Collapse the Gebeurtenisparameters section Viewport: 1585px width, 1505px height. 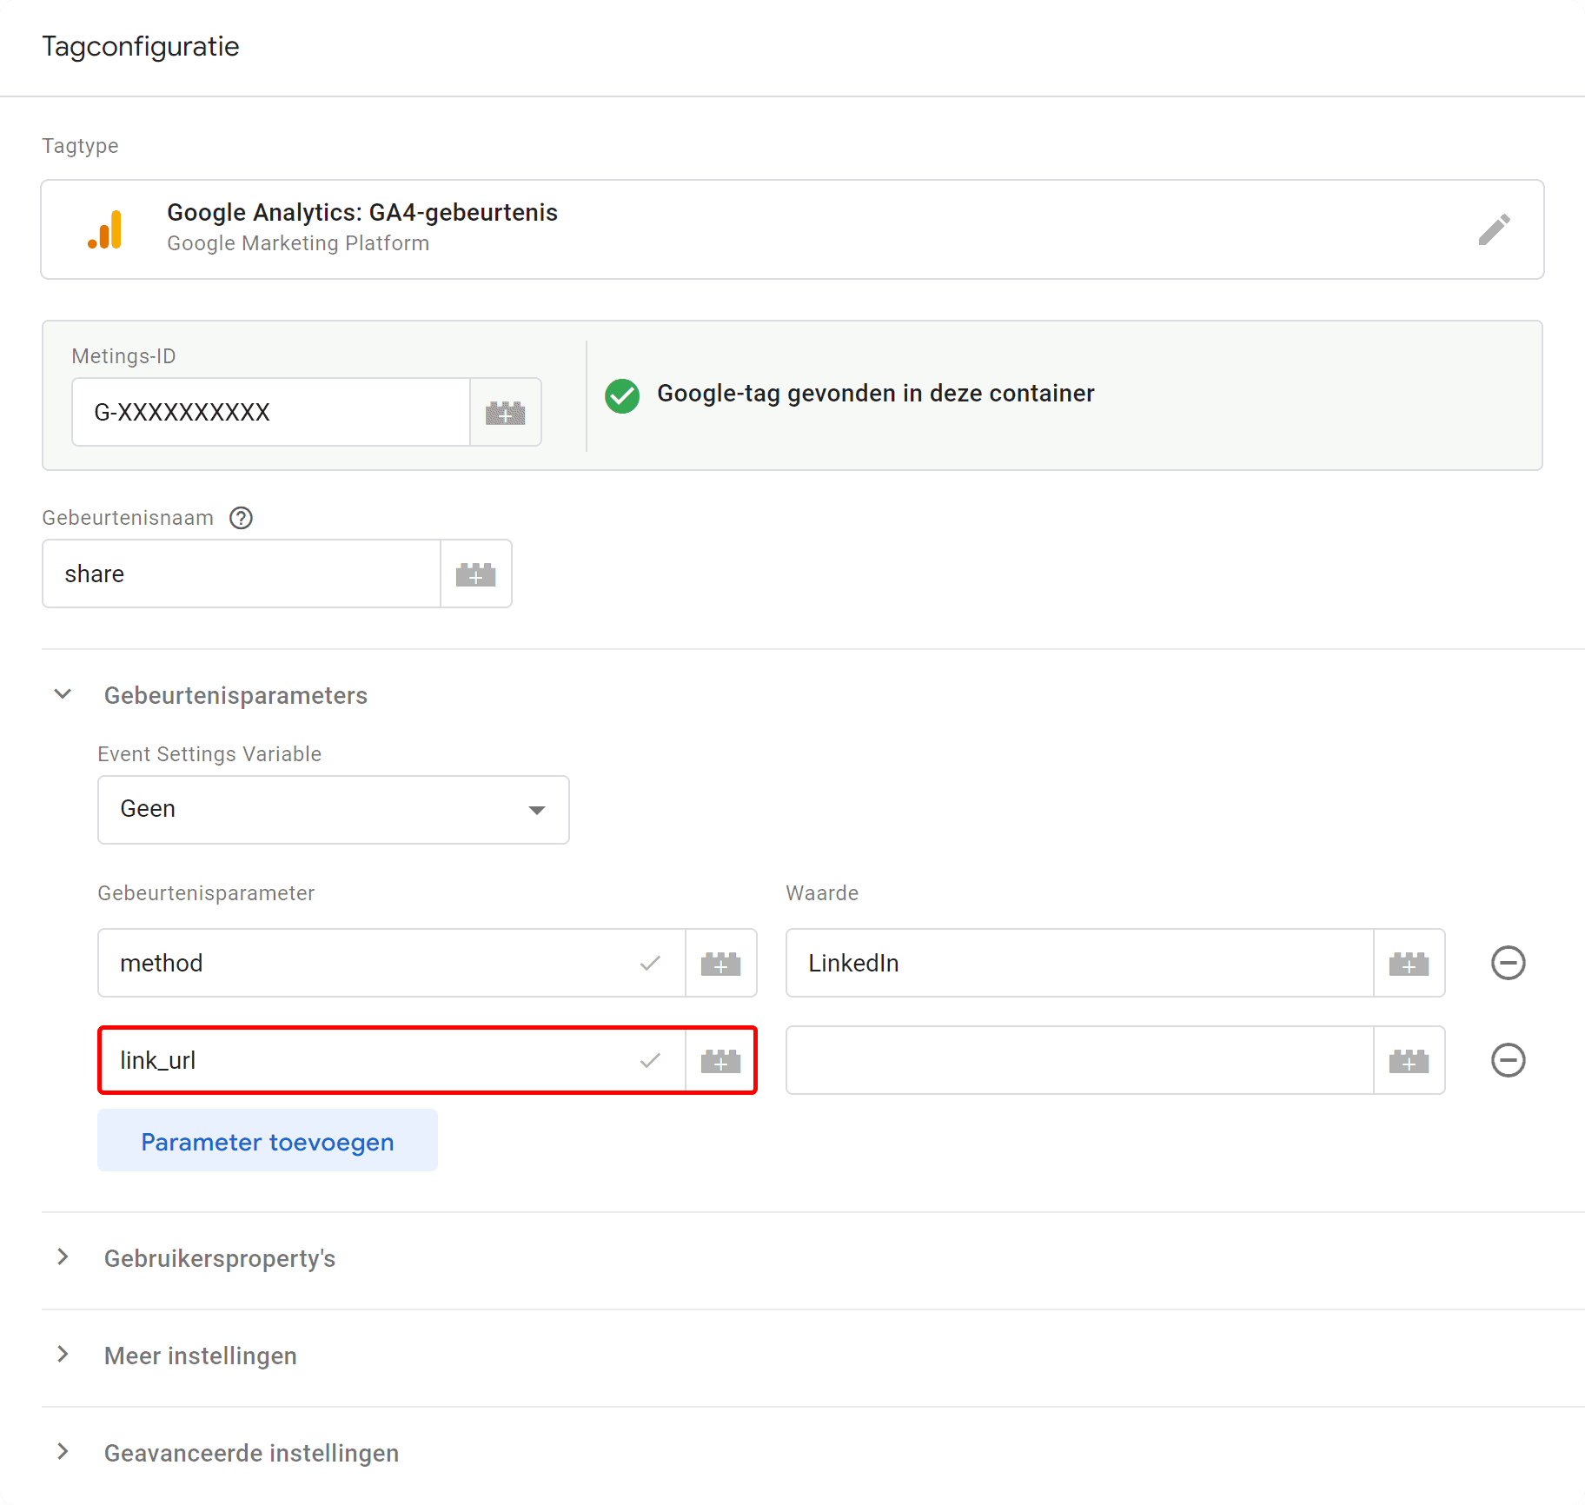[63, 693]
